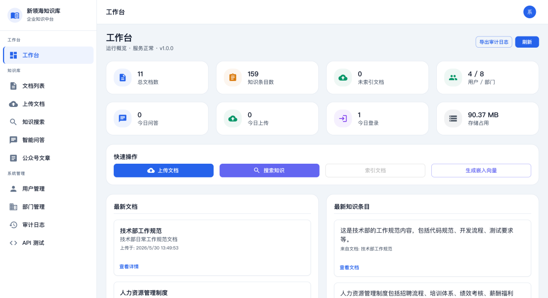Viewport: 548px width, 298px height.
Task: Click the 用户 / 部门 green people icon
Action: pos(453,78)
